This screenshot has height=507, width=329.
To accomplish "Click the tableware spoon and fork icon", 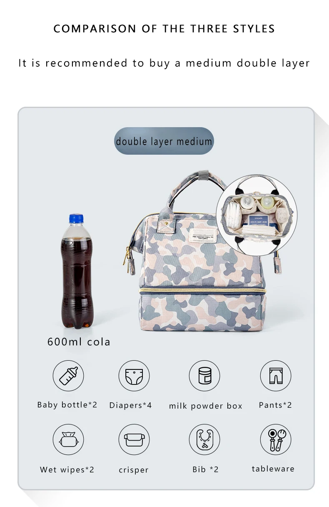I will click(x=276, y=440).
